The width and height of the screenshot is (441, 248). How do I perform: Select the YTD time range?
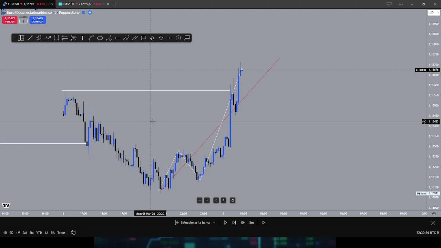39,233
